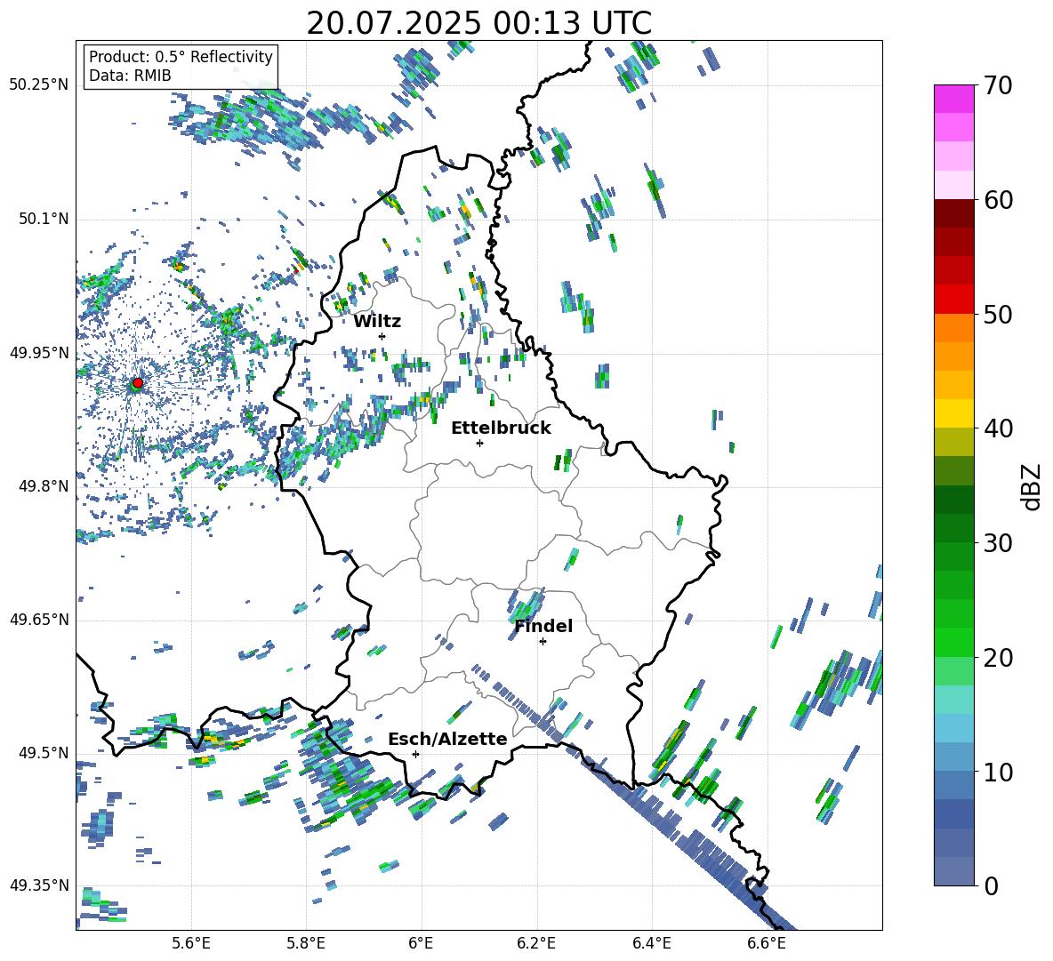The height and width of the screenshot is (961, 1053).
Task: Click the 50 value on the colorbar
Action: tap(998, 314)
